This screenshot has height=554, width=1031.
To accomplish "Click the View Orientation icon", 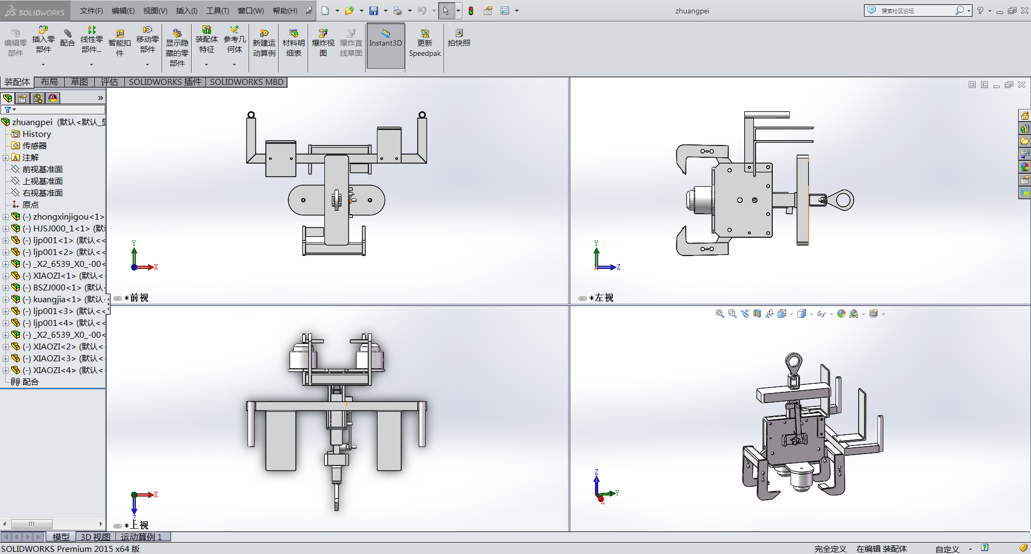I will (x=782, y=314).
